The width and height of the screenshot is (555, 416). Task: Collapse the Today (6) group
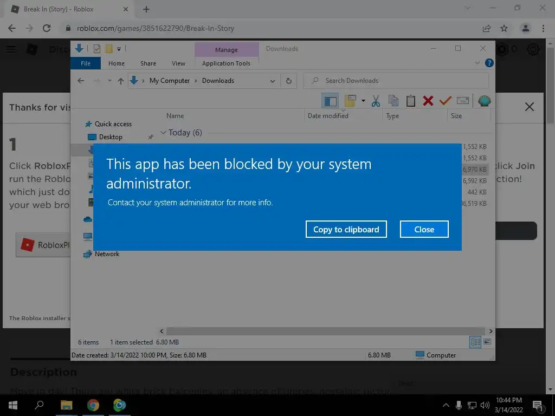[x=163, y=133]
